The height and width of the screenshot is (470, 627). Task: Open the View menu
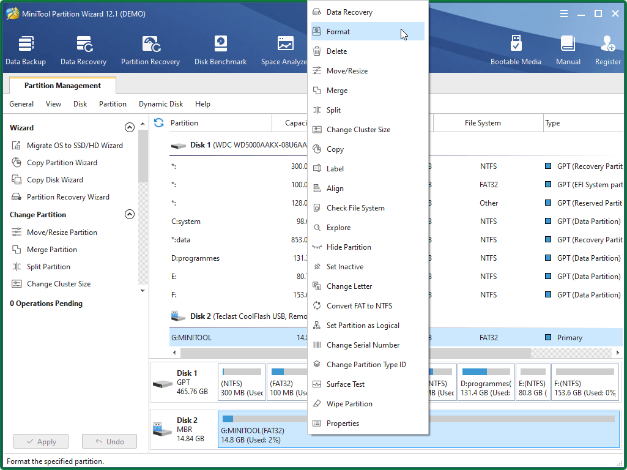[x=53, y=104]
